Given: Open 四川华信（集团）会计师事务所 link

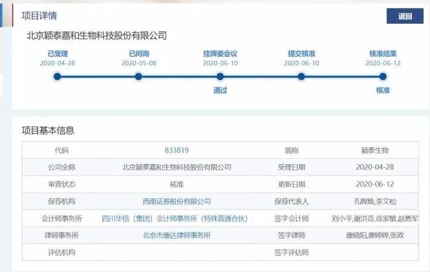Looking at the screenshot, I should (175, 219).
